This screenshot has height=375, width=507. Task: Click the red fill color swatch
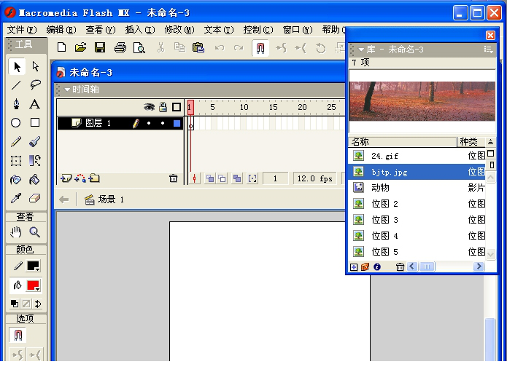click(x=34, y=285)
